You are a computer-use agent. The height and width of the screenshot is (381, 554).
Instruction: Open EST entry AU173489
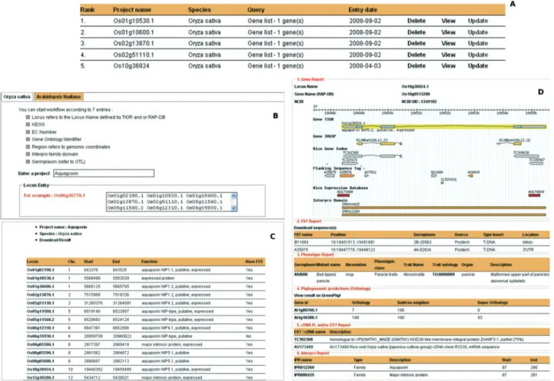[x=304, y=346]
